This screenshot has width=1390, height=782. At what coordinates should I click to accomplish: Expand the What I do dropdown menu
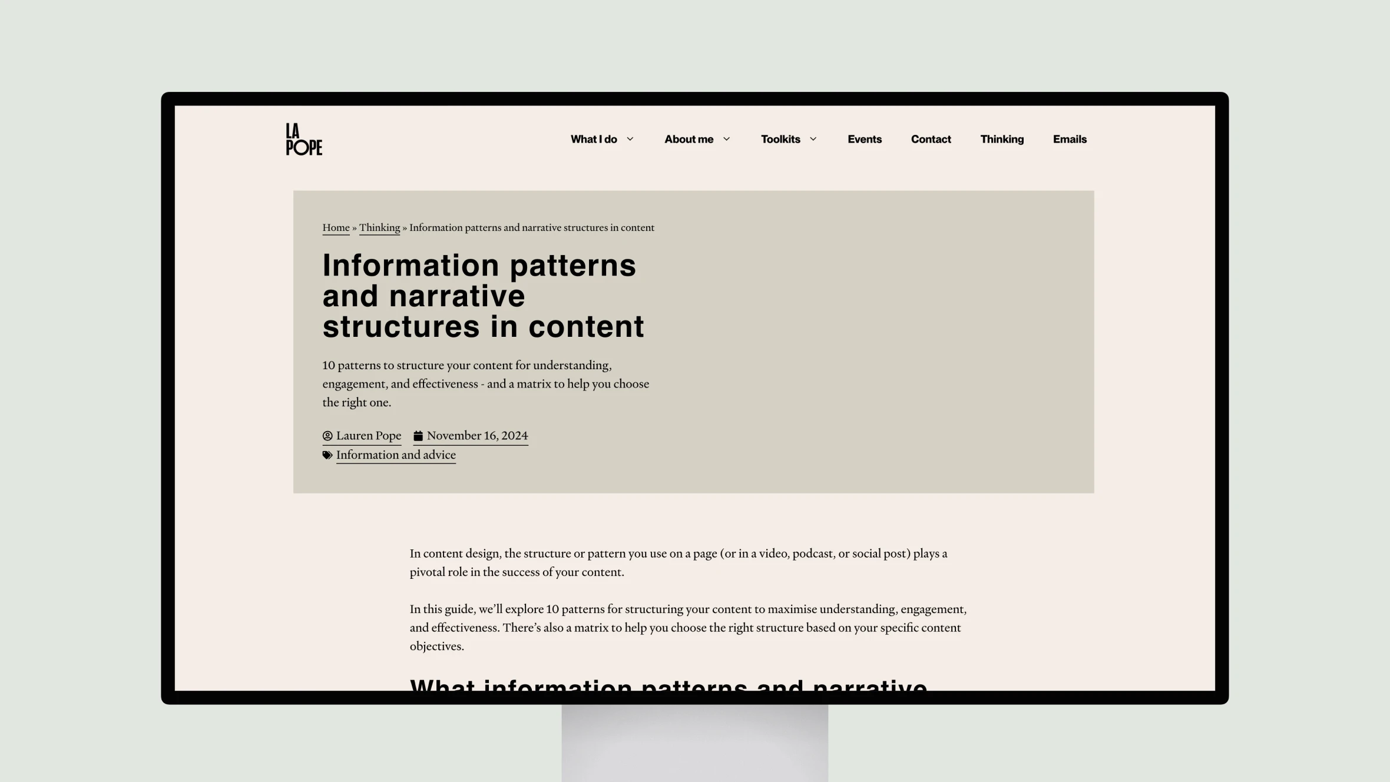(603, 140)
